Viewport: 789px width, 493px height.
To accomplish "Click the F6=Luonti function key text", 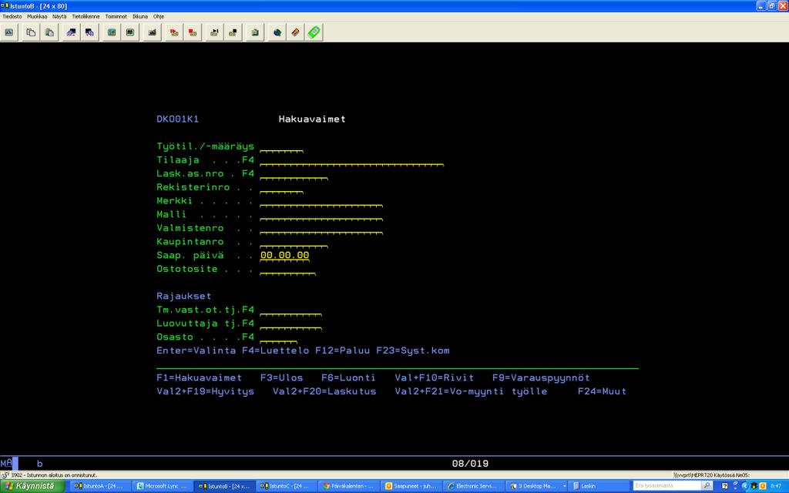I will [x=348, y=377].
